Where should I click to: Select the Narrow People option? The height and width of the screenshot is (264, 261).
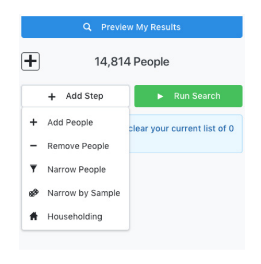click(x=75, y=169)
